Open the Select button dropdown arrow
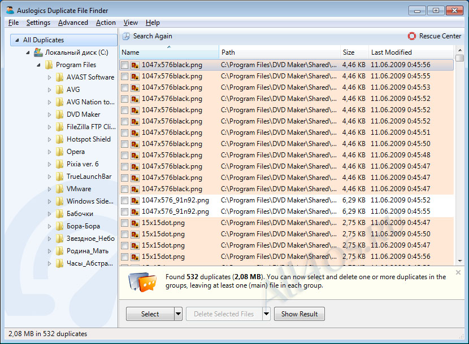 pyautogui.click(x=178, y=314)
